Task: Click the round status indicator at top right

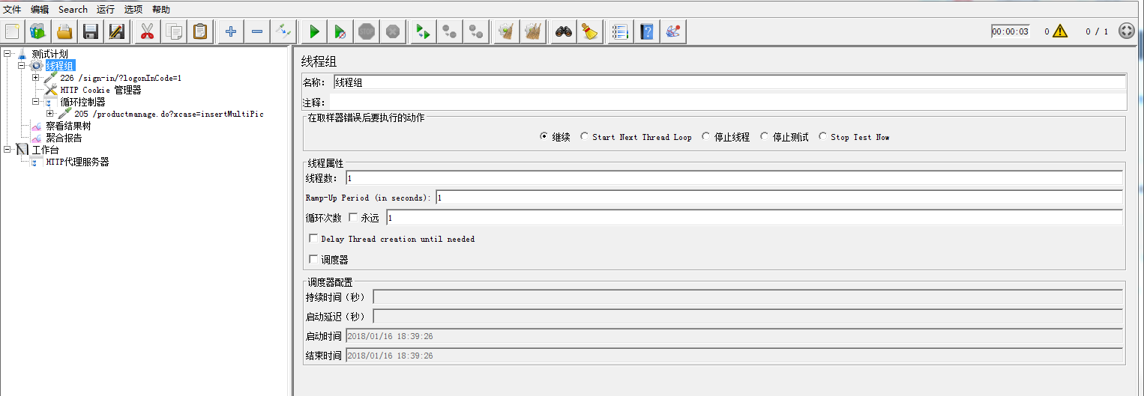Action: click(1126, 31)
